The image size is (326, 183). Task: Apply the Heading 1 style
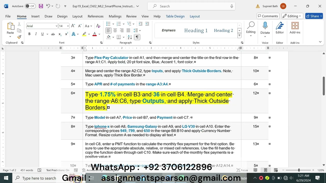pos(196,30)
